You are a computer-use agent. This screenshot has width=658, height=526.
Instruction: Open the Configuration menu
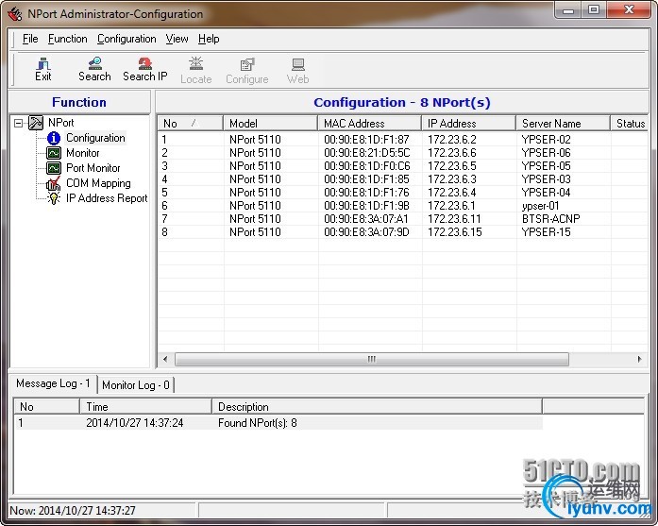[127, 39]
